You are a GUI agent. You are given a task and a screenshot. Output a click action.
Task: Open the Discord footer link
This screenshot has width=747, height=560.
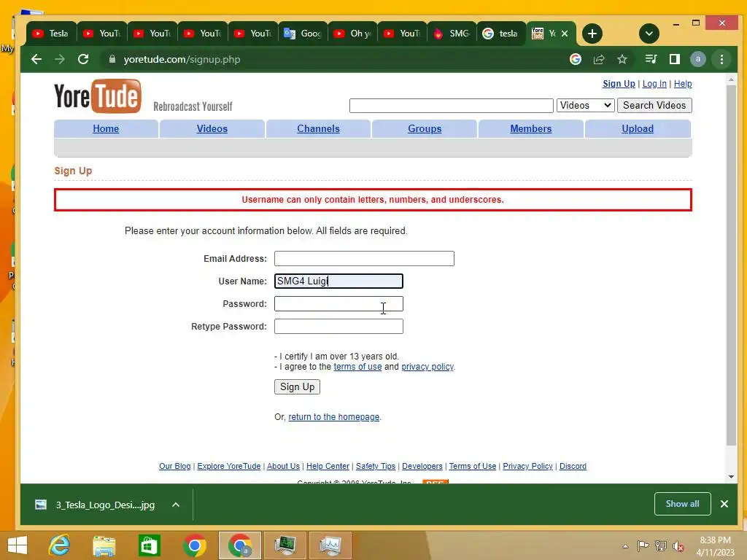(573, 466)
